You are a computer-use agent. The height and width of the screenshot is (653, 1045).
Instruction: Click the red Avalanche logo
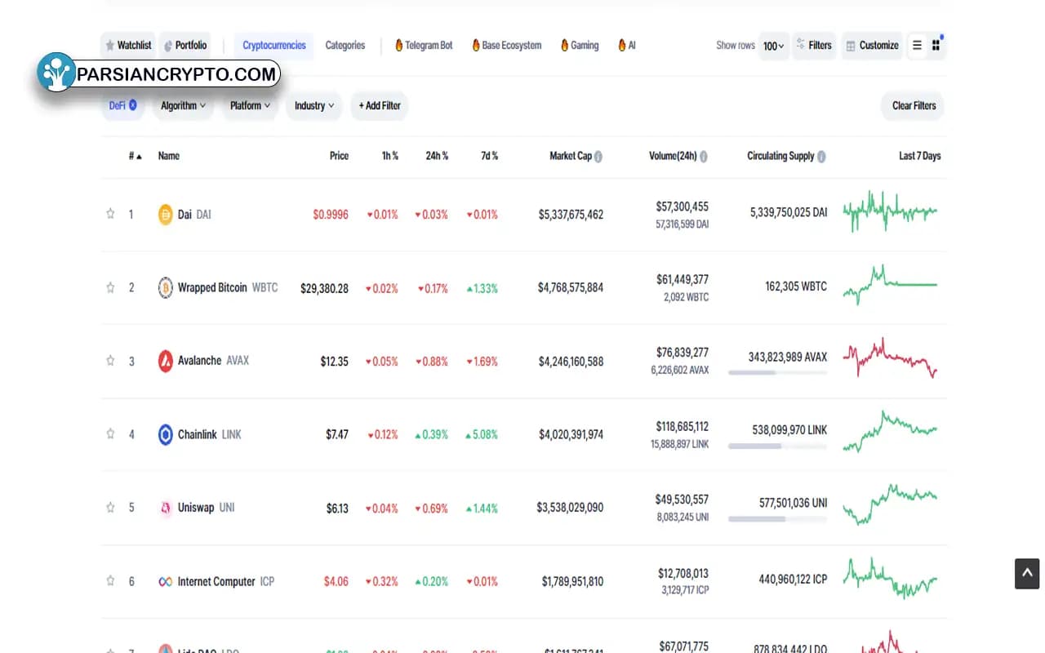tap(165, 361)
